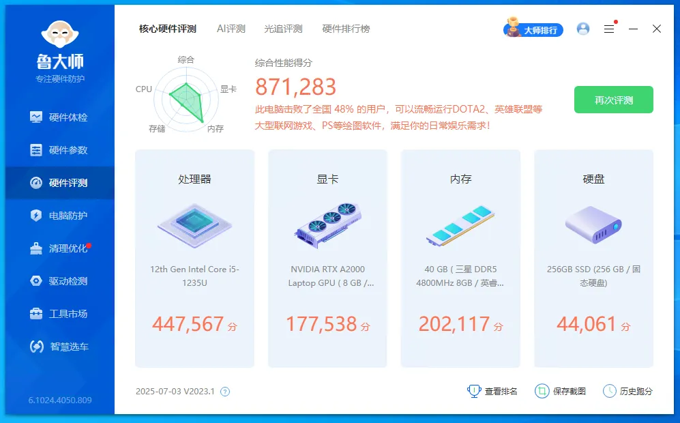Image resolution: width=680 pixels, height=423 pixels.
Task: Open 工具市场 in the sidebar
Action: click(59, 314)
